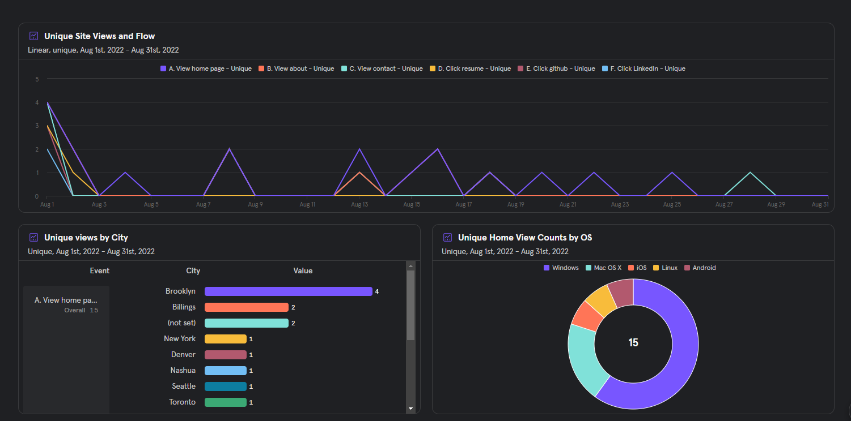Click the chart icon beside Unique Home View Counts by OS
The width and height of the screenshot is (851, 421).
pyautogui.click(x=447, y=238)
